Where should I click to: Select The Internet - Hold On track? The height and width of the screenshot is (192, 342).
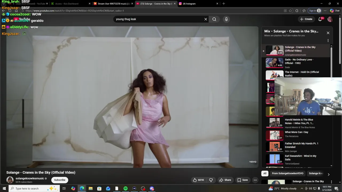[296, 74]
